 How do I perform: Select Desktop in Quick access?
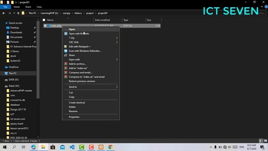[15, 28]
